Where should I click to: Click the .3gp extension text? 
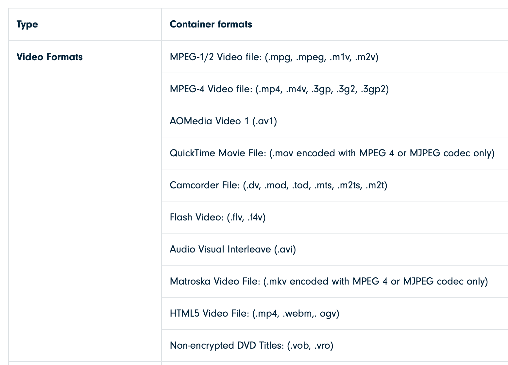321,89
